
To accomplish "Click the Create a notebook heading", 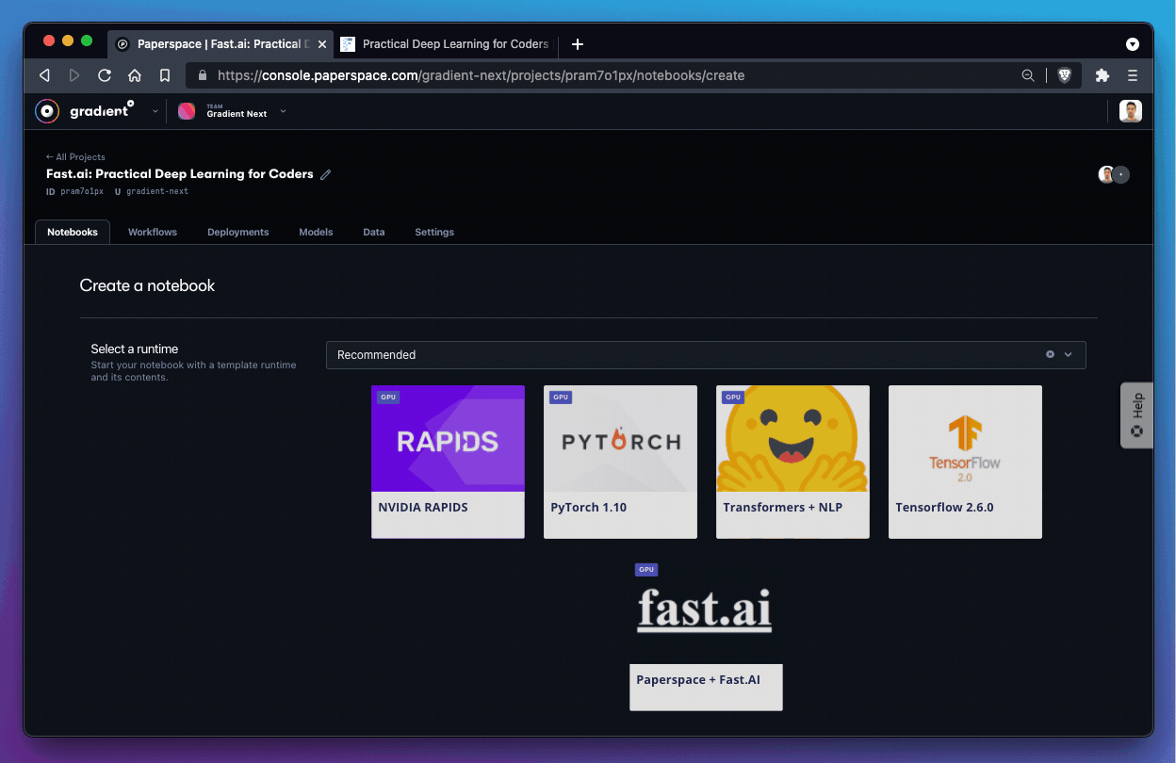I will pos(148,285).
